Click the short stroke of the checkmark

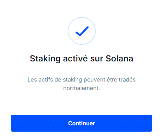(78, 34)
